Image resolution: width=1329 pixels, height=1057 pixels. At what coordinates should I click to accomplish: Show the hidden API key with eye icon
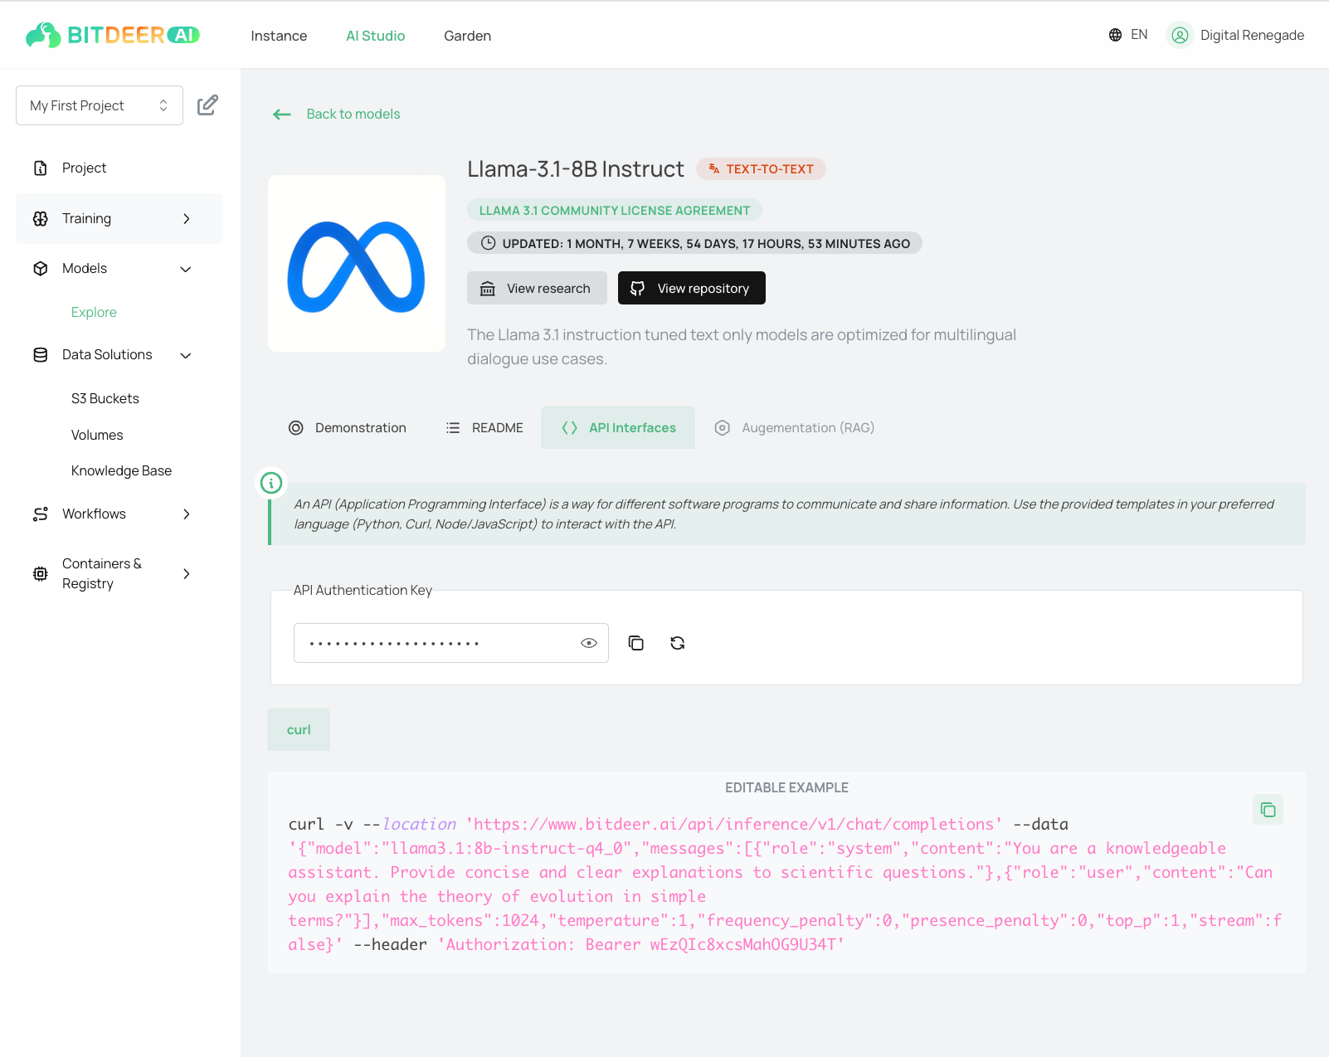click(589, 643)
